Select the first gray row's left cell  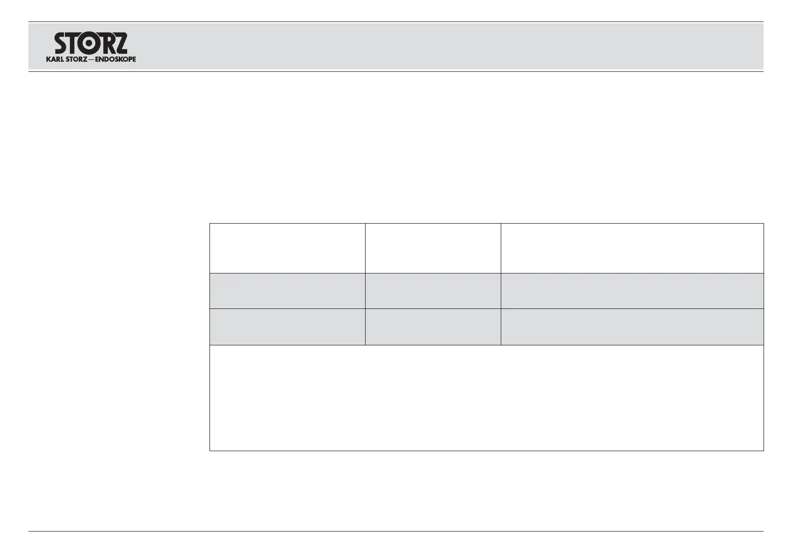[287, 291]
